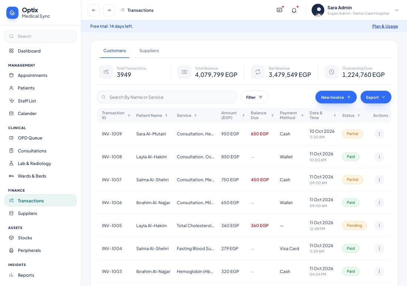
Task: Open the Filter button
Action: click(x=255, y=97)
